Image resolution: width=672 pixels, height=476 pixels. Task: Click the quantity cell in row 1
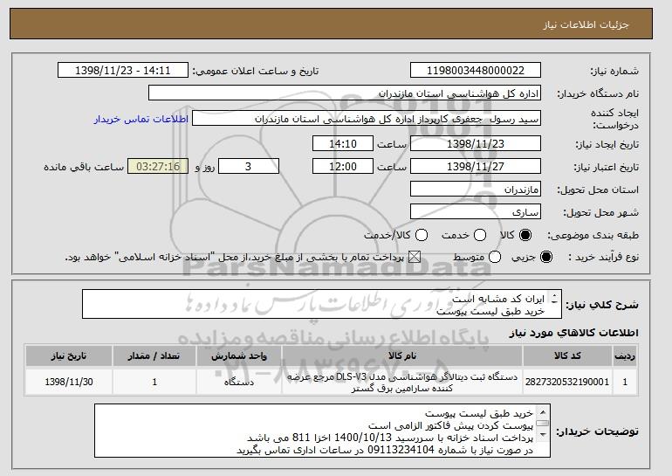click(154, 382)
